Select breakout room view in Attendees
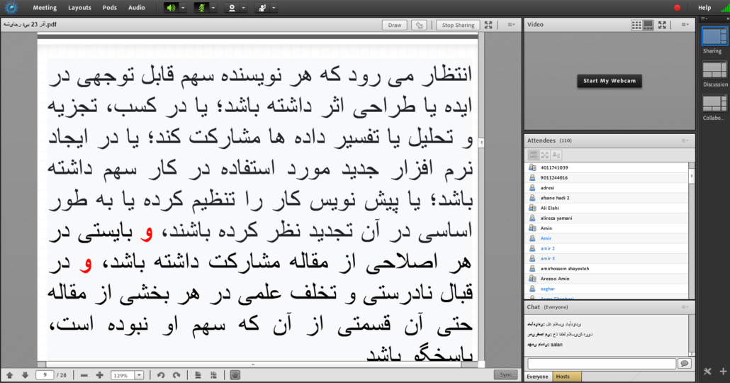730x383 pixels. (545, 155)
